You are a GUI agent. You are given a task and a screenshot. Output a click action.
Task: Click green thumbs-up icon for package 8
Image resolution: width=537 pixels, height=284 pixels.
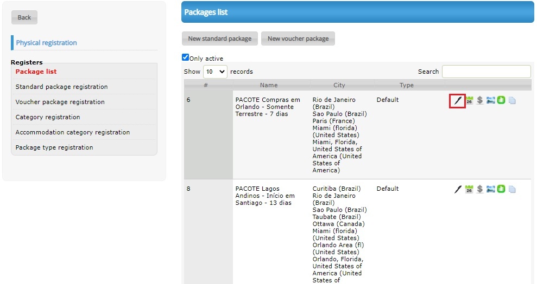(501, 189)
